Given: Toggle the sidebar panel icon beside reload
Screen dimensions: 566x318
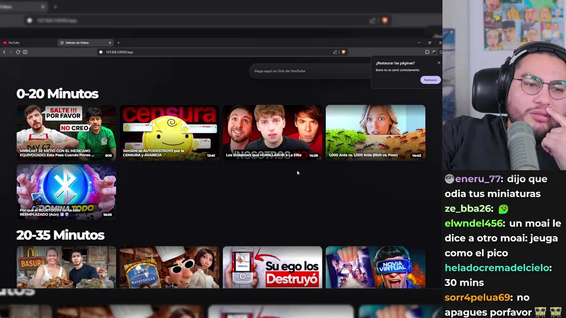Looking at the screenshot, I should [x=25, y=52].
